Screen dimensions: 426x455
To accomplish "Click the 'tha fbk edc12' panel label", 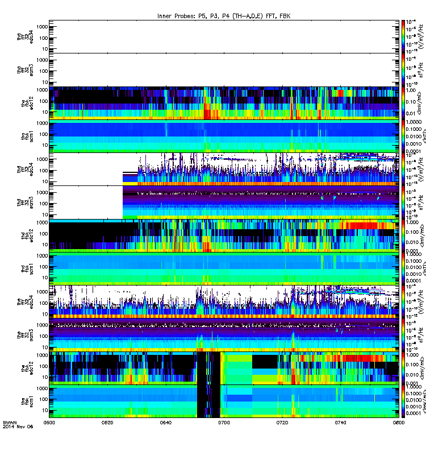I will coord(27,103).
